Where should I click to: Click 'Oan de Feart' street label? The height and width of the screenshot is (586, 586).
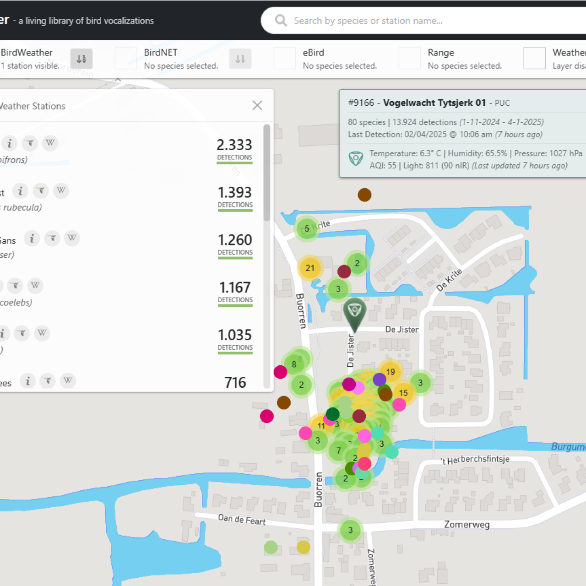click(242, 519)
